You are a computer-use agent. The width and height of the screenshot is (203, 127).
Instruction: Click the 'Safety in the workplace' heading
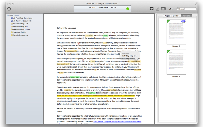click(66, 28)
